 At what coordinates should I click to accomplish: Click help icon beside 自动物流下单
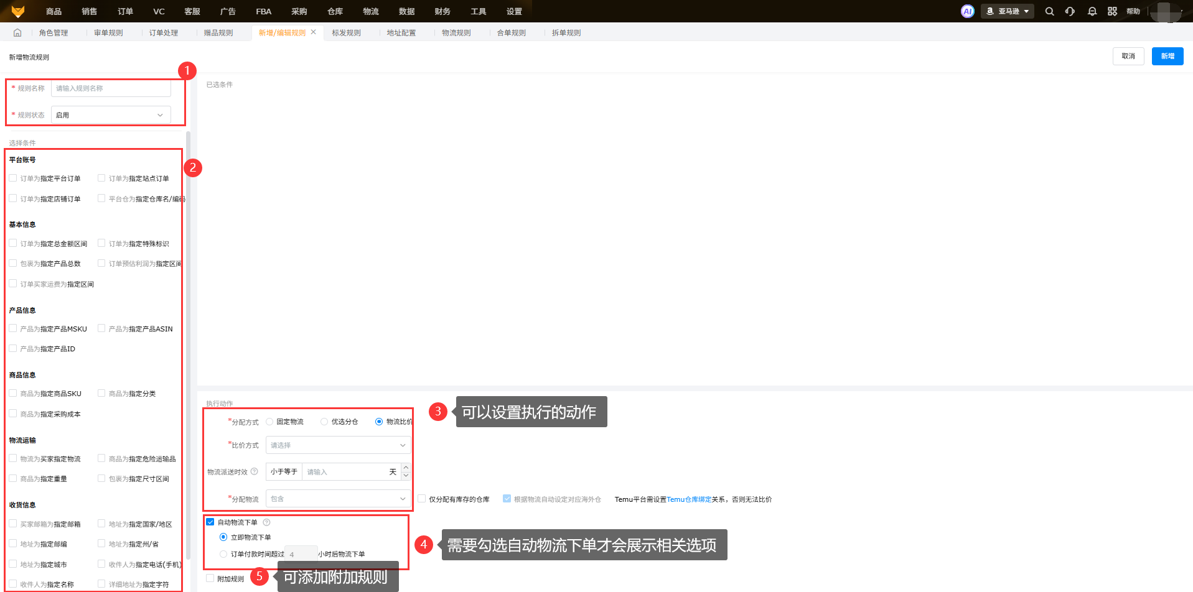coord(266,522)
